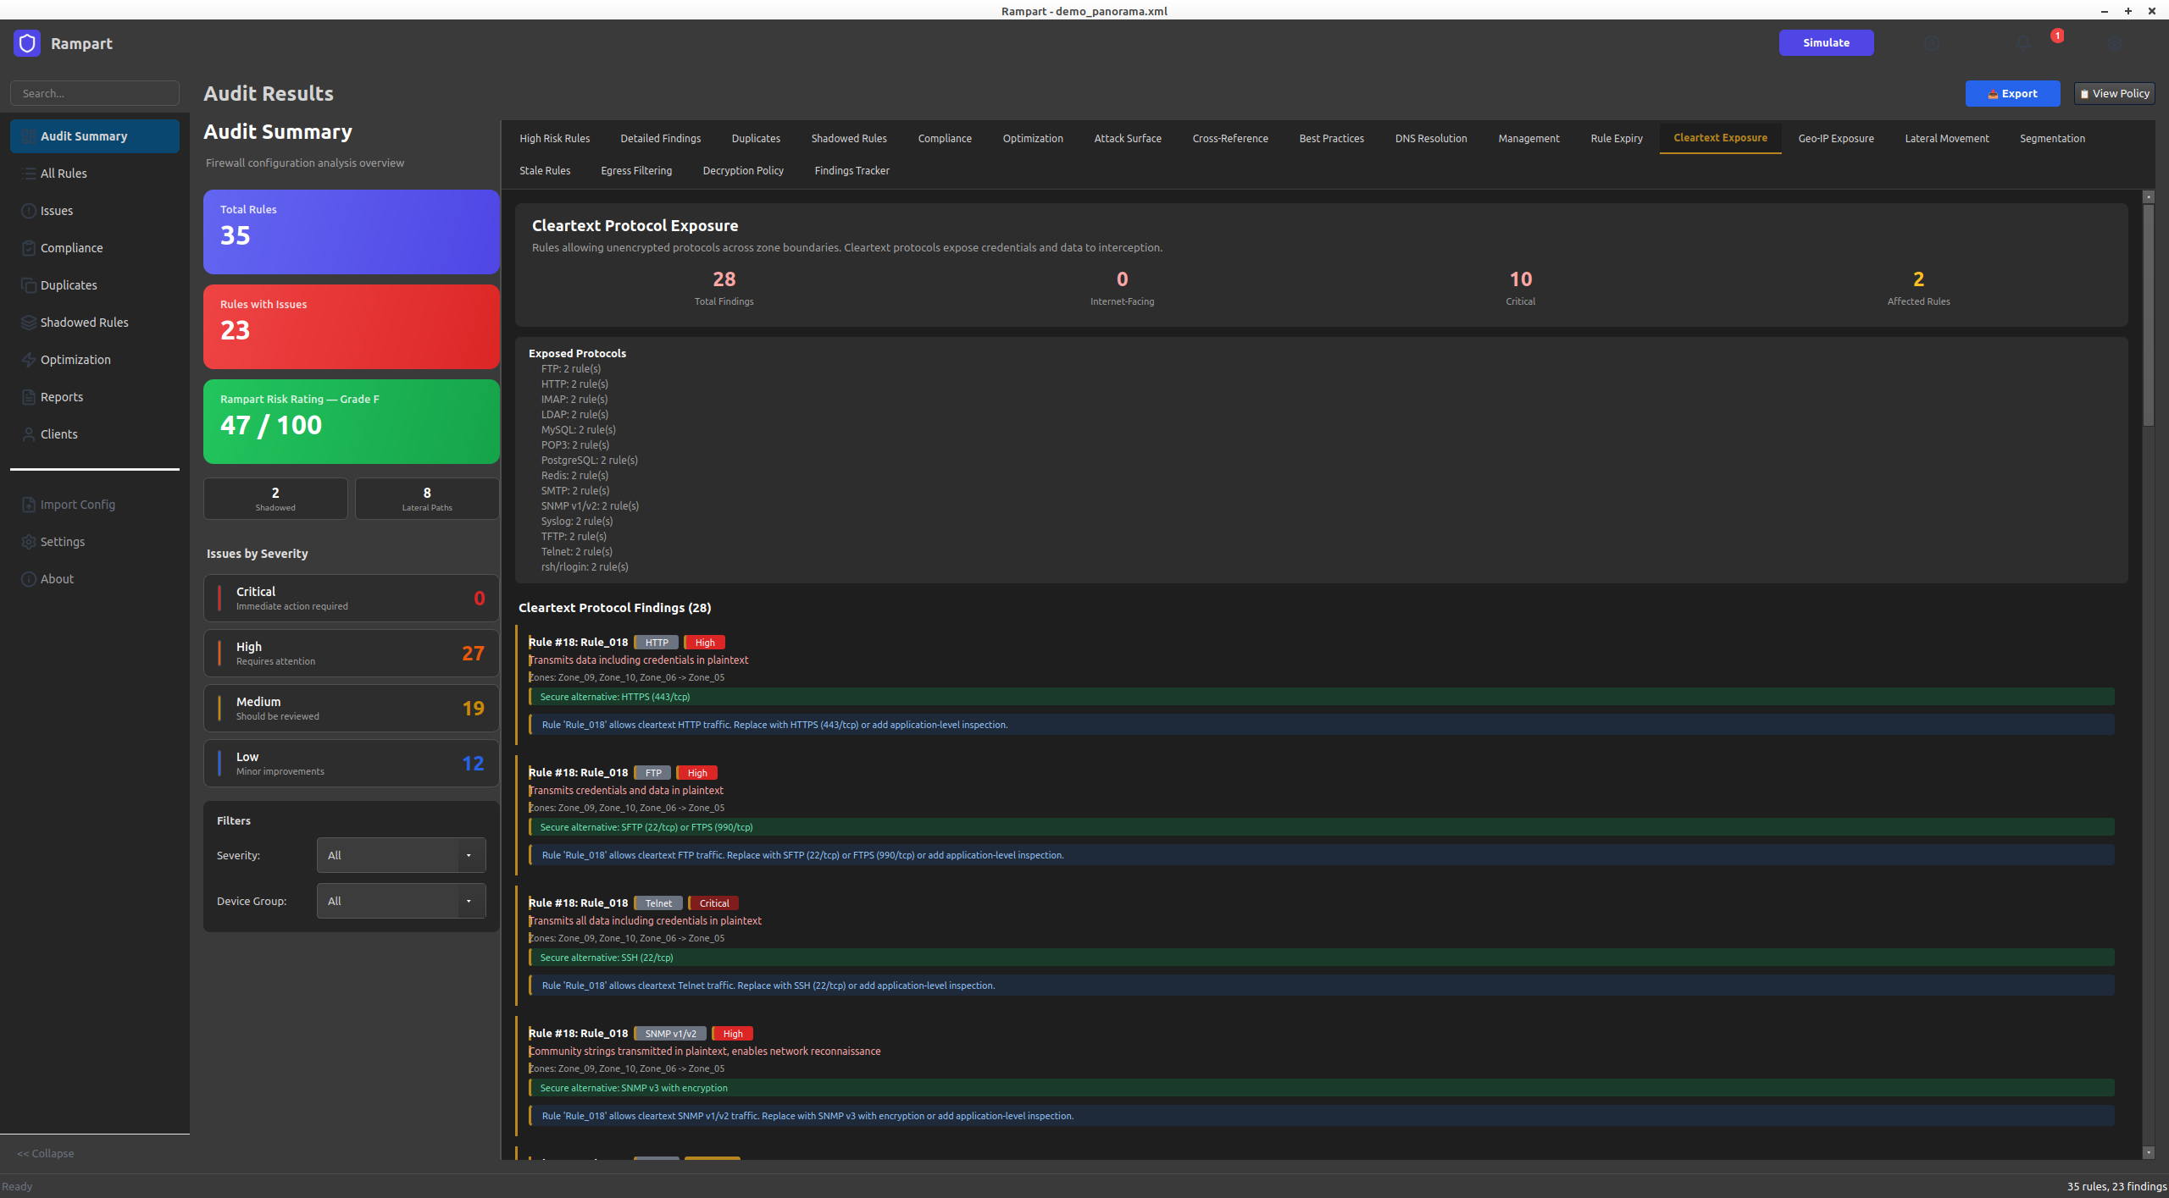Click the Clients person icon in sidebar
The height and width of the screenshot is (1198, 2169).
(29, 434)
